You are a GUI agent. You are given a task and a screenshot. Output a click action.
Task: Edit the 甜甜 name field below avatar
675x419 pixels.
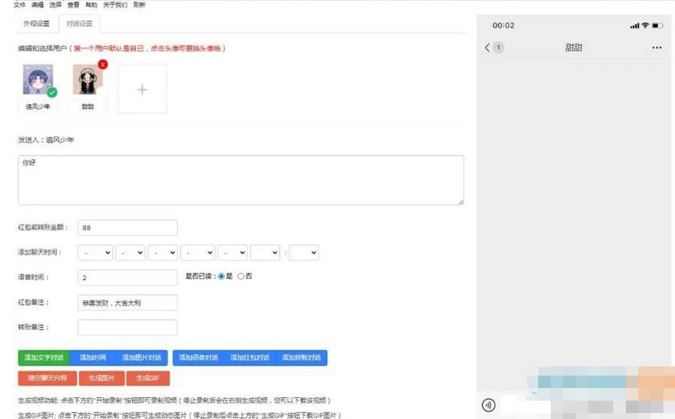coord(88,106)
